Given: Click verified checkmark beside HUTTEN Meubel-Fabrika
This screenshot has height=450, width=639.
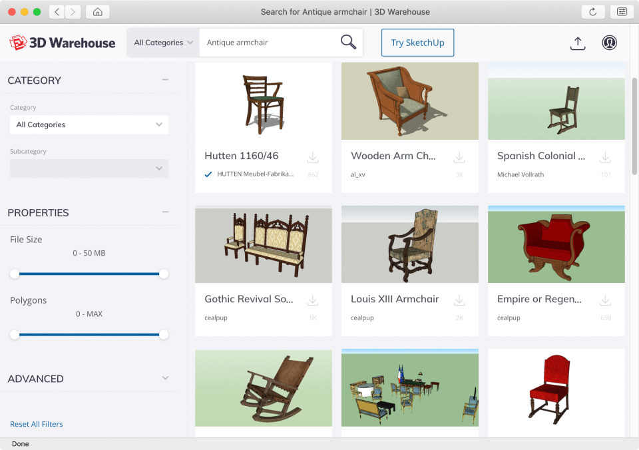Looking at the screenshot, I should [x=208, y=174].
